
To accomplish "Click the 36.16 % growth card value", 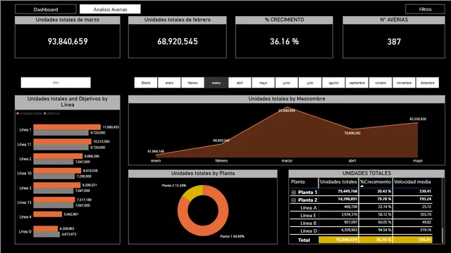I will pyautogui.click(x=284, y=41).
